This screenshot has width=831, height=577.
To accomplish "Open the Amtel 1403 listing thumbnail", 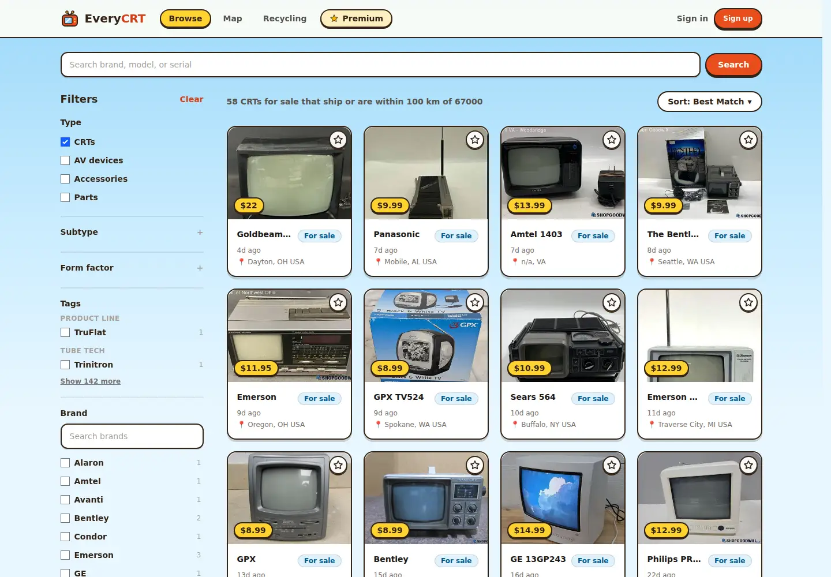I will (x=563, y=173).
